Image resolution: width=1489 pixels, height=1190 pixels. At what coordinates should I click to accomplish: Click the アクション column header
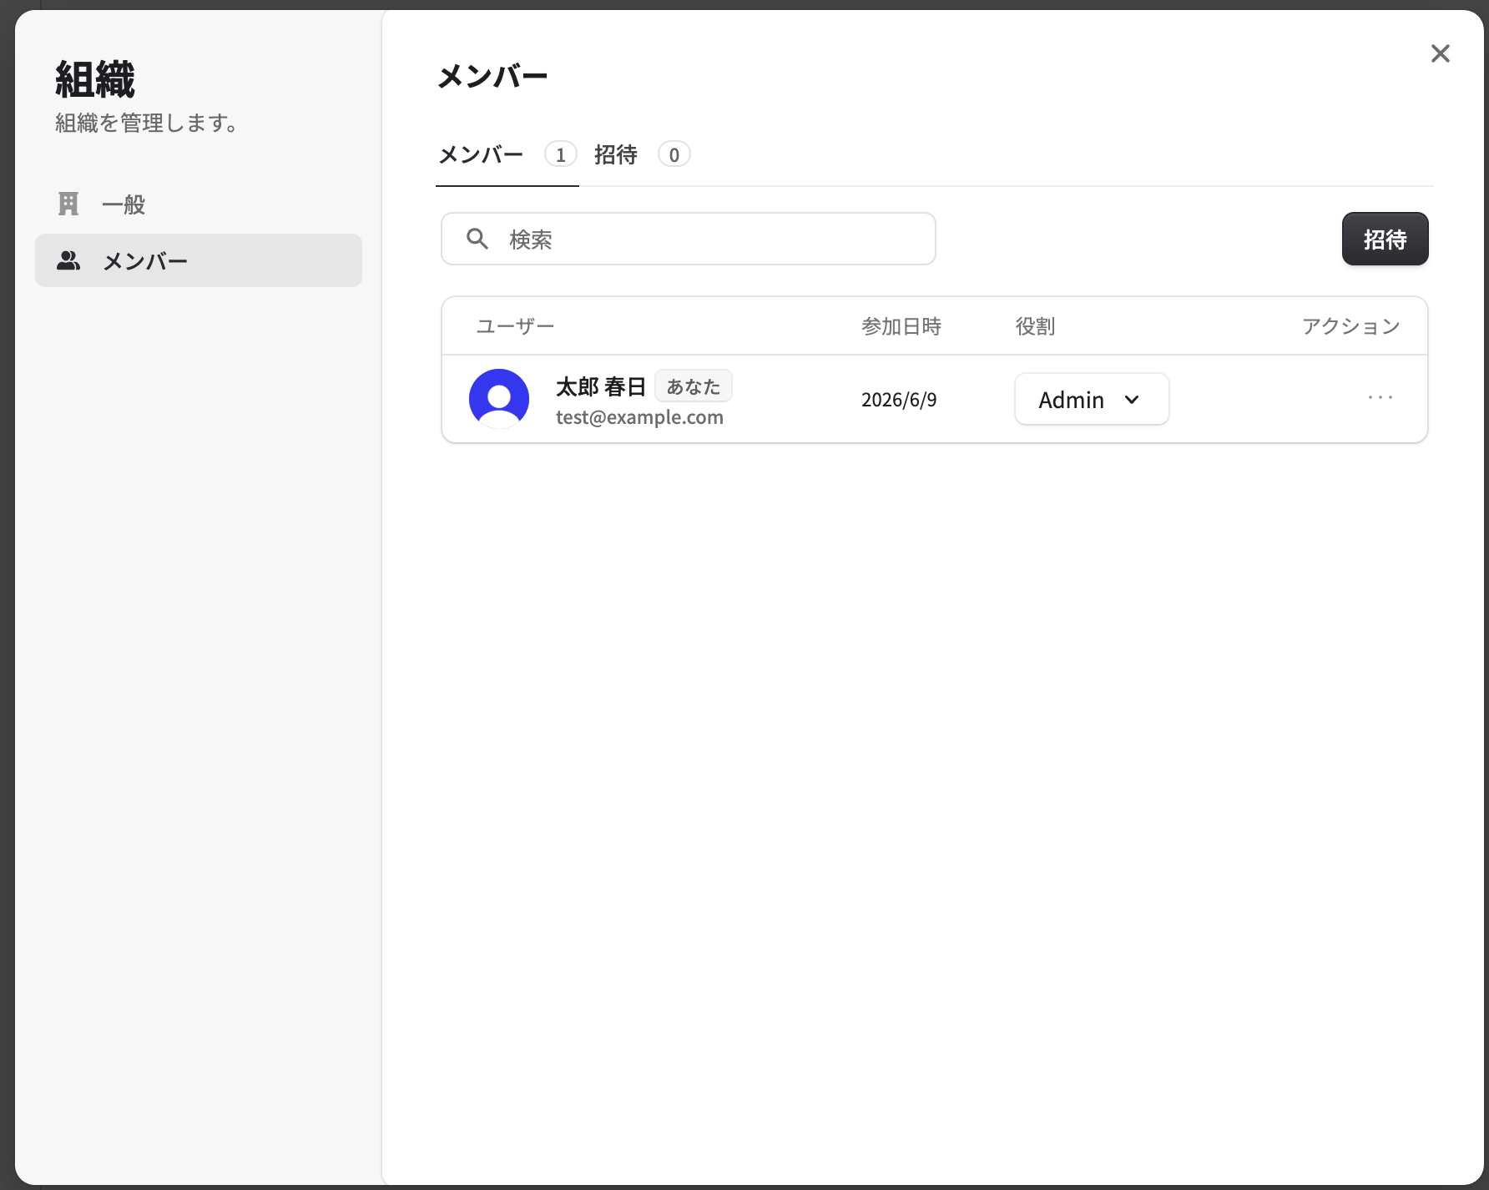1351,326
